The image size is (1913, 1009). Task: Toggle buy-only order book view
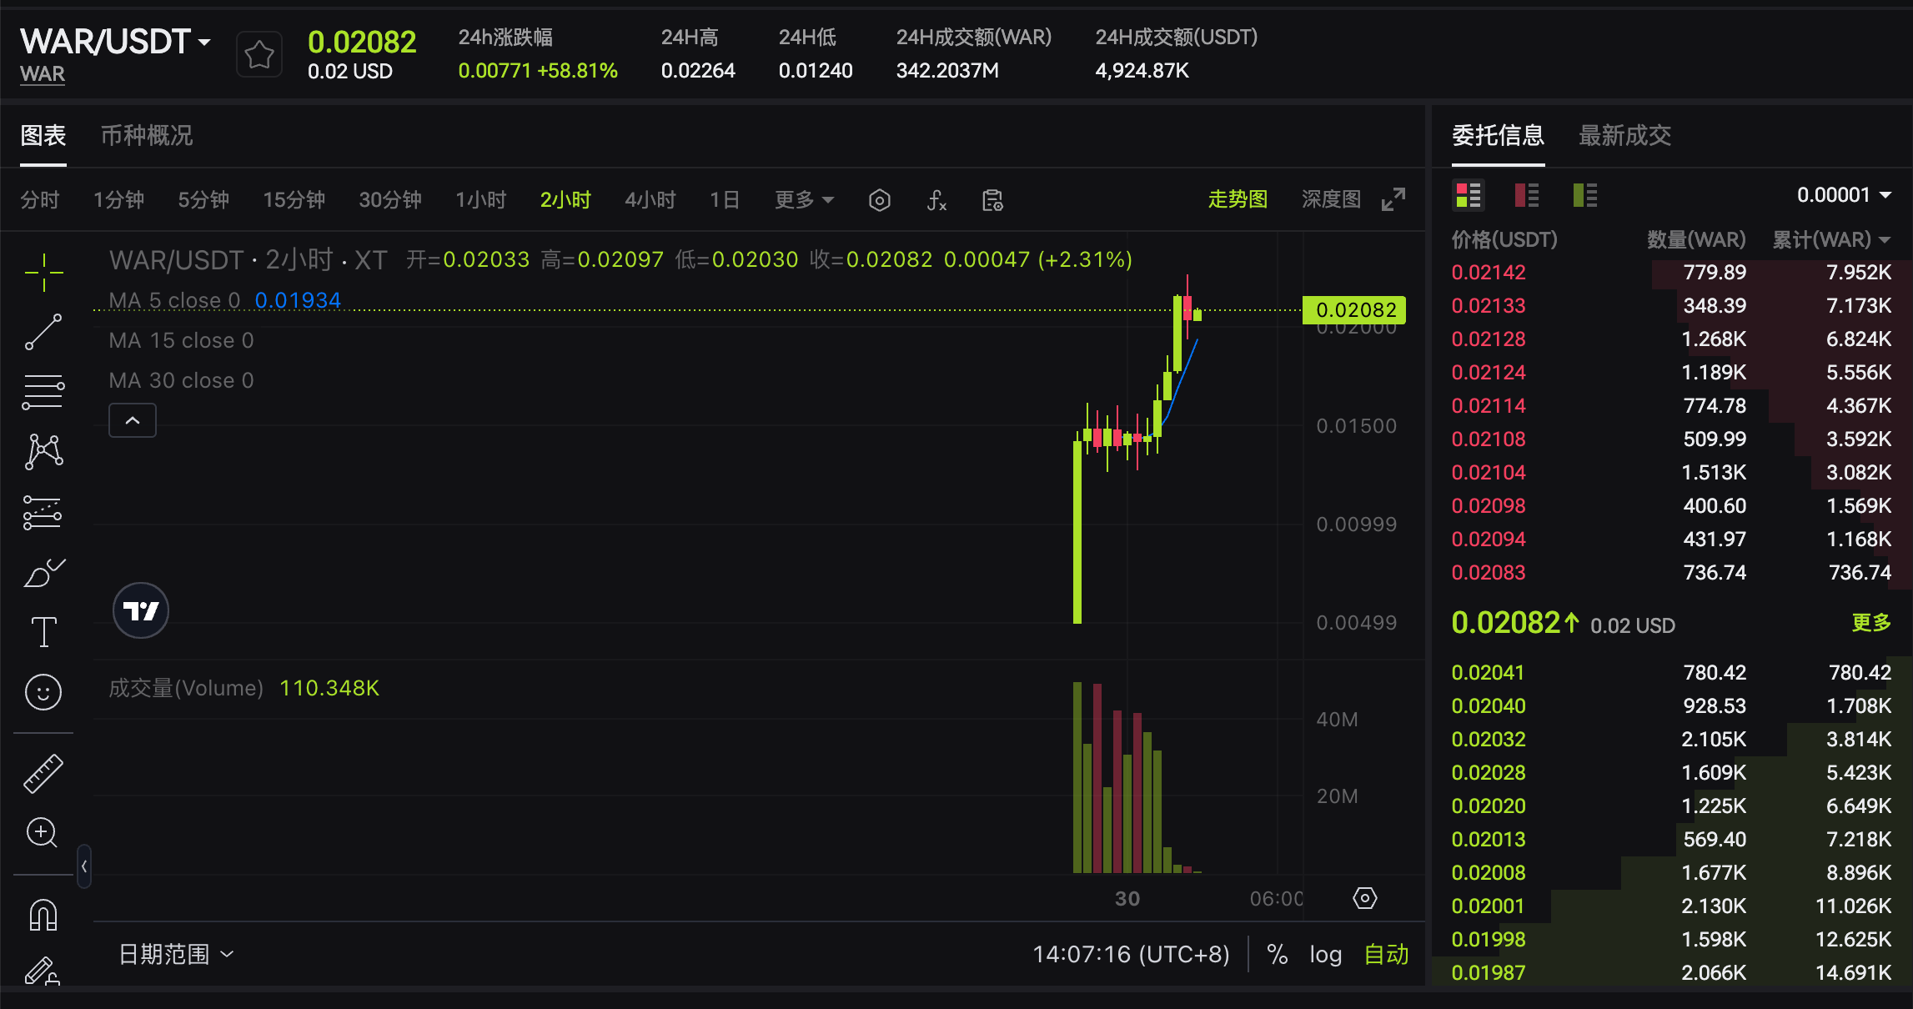click(x=1584, y=195)
